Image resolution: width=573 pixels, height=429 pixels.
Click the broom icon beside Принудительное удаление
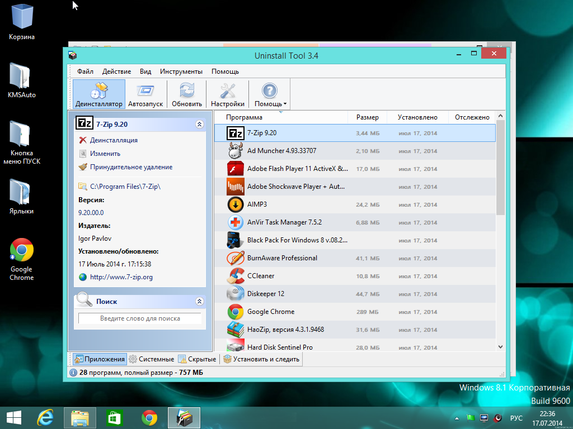[83, 167]
